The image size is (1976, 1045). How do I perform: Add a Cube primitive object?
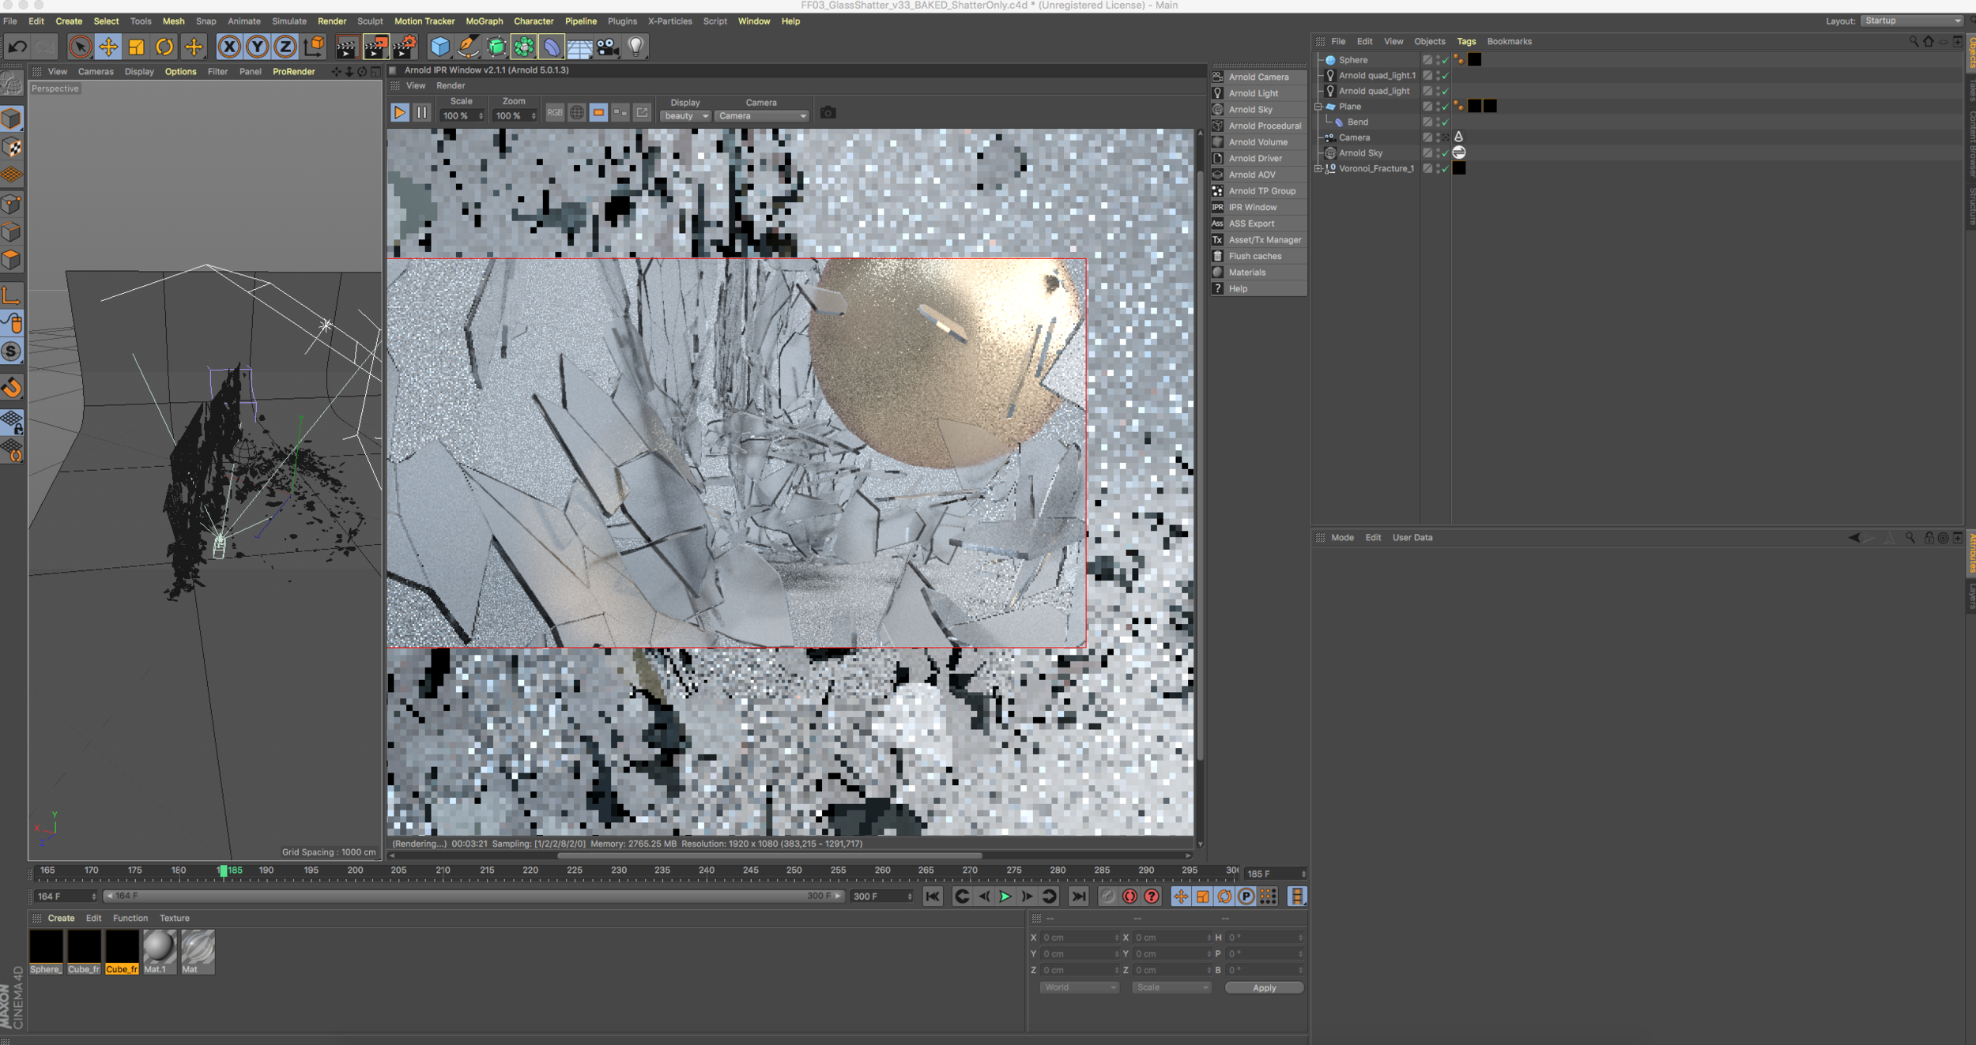click(439, 47)
